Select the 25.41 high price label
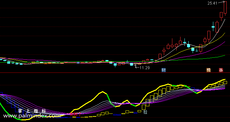 coord(212,3)
